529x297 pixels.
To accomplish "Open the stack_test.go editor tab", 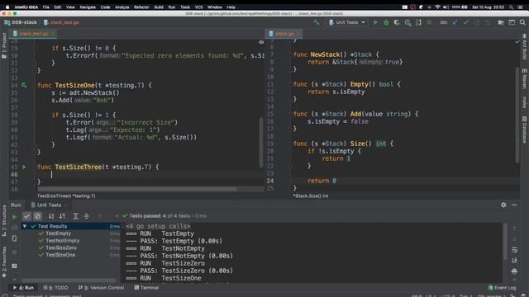I will [x=33, y=34].
